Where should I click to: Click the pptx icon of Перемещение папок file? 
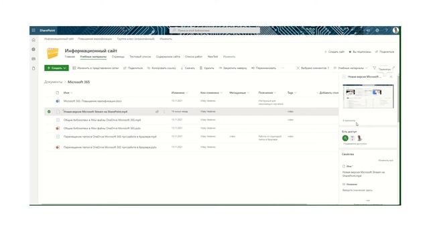pyautogui.click(x=58, y=147)
